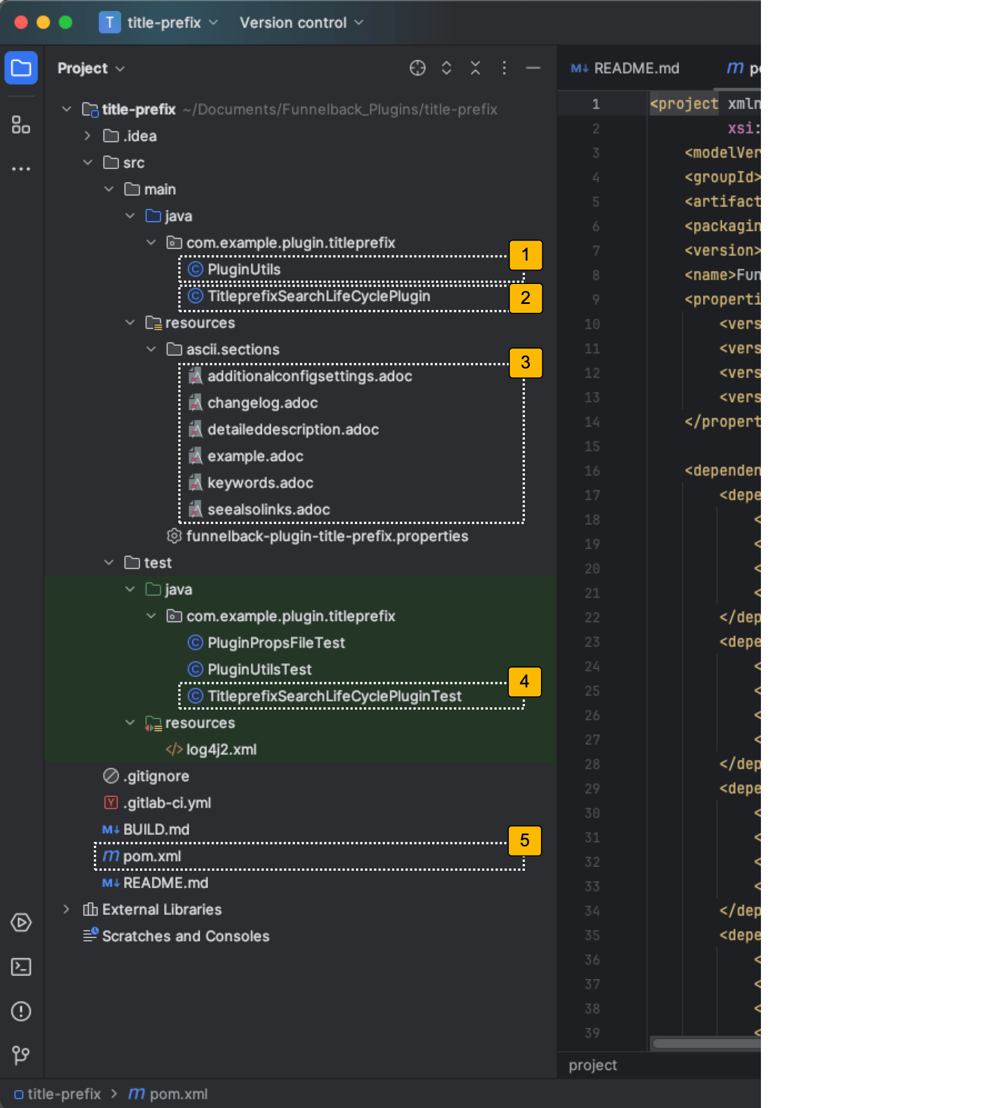Viewport: 982px width, 1108px height.
Task: Open the Run tool window
Action: (x=21, y=922)
